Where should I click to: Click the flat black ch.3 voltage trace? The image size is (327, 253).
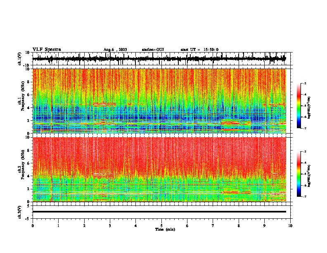point(159,212)
